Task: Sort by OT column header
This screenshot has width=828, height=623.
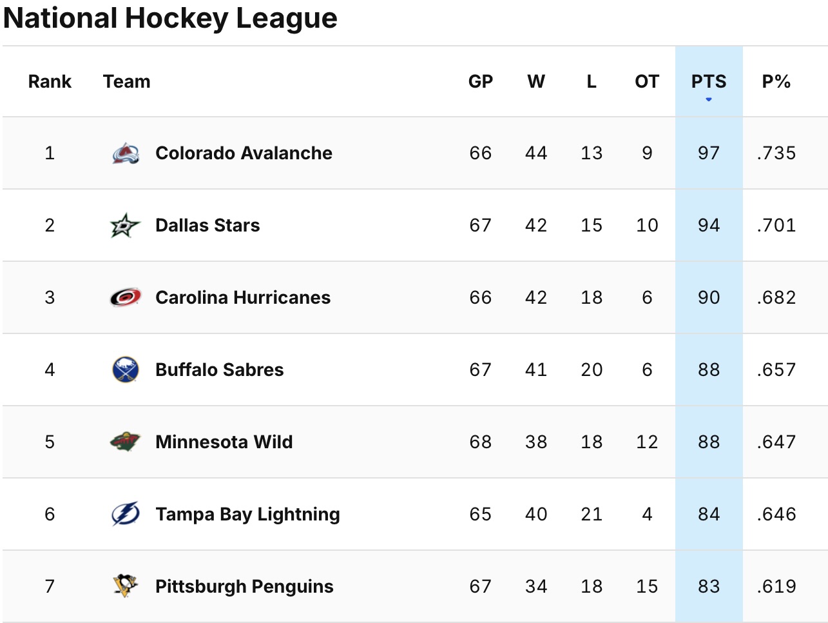Action: tap(647, 82)
